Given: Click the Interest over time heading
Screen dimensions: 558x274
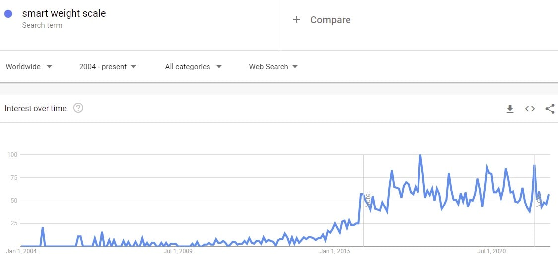Looking at the screenshot, I should click(36, 109).
